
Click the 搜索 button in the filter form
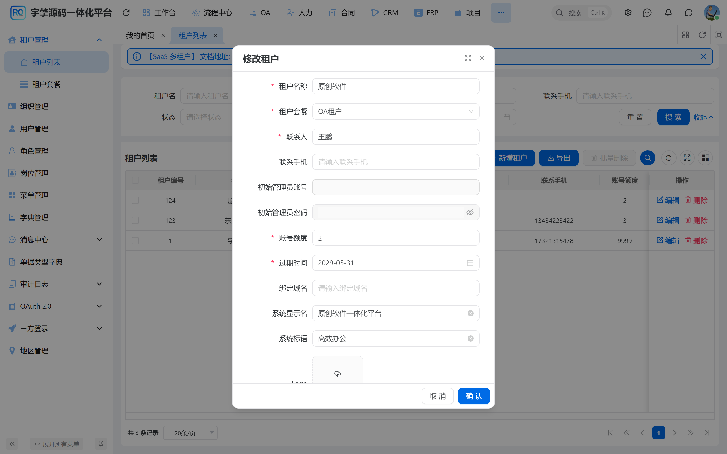point(673,117)
